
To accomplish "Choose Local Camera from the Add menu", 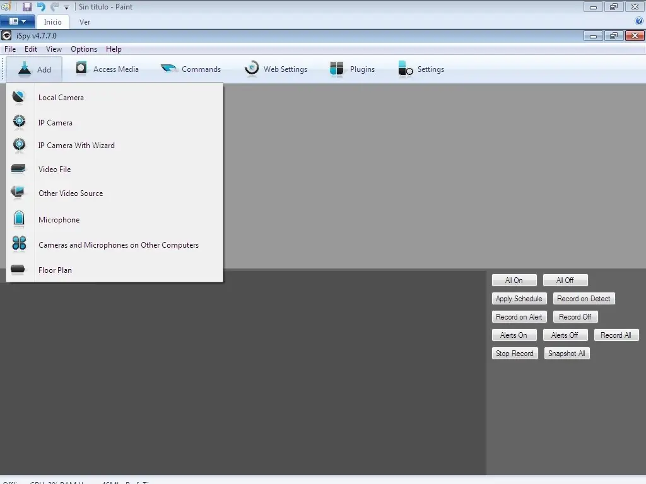I will click(x=61, y=98).
